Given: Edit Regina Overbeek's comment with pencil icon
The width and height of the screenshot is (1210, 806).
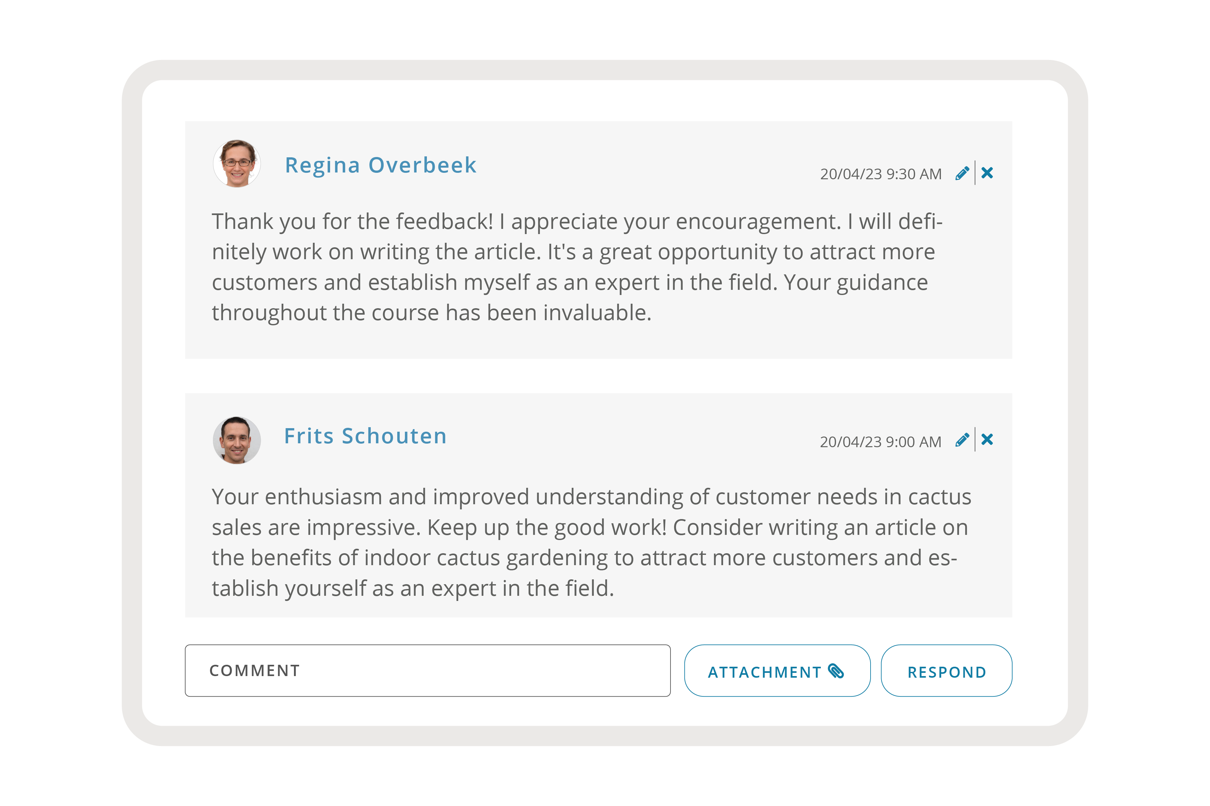Looking at the screenshot, I should [x=962, y=173].
